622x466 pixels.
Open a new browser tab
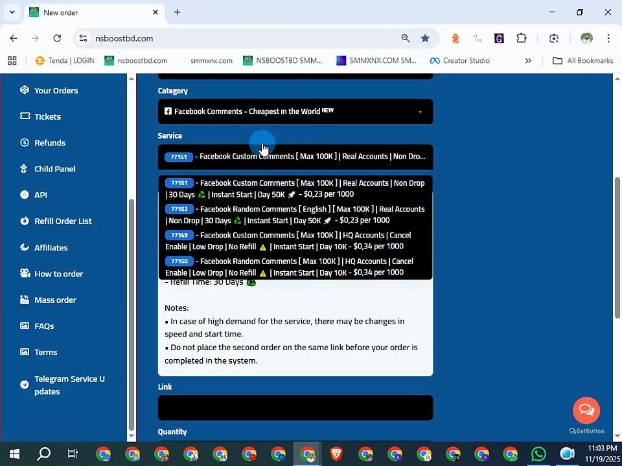(x=178, y=12)
